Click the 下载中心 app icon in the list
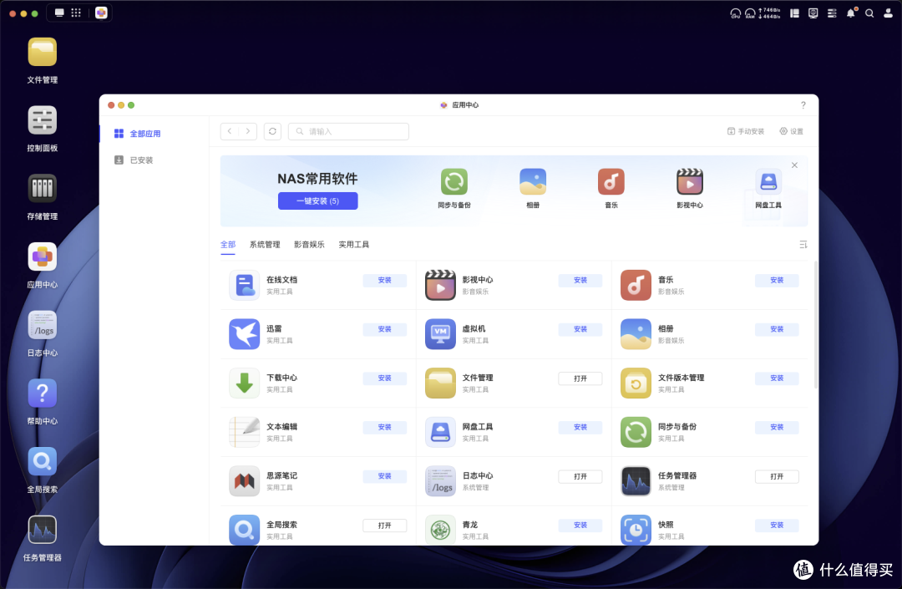Viewport: 902px width, 589px height. [245, 383]
